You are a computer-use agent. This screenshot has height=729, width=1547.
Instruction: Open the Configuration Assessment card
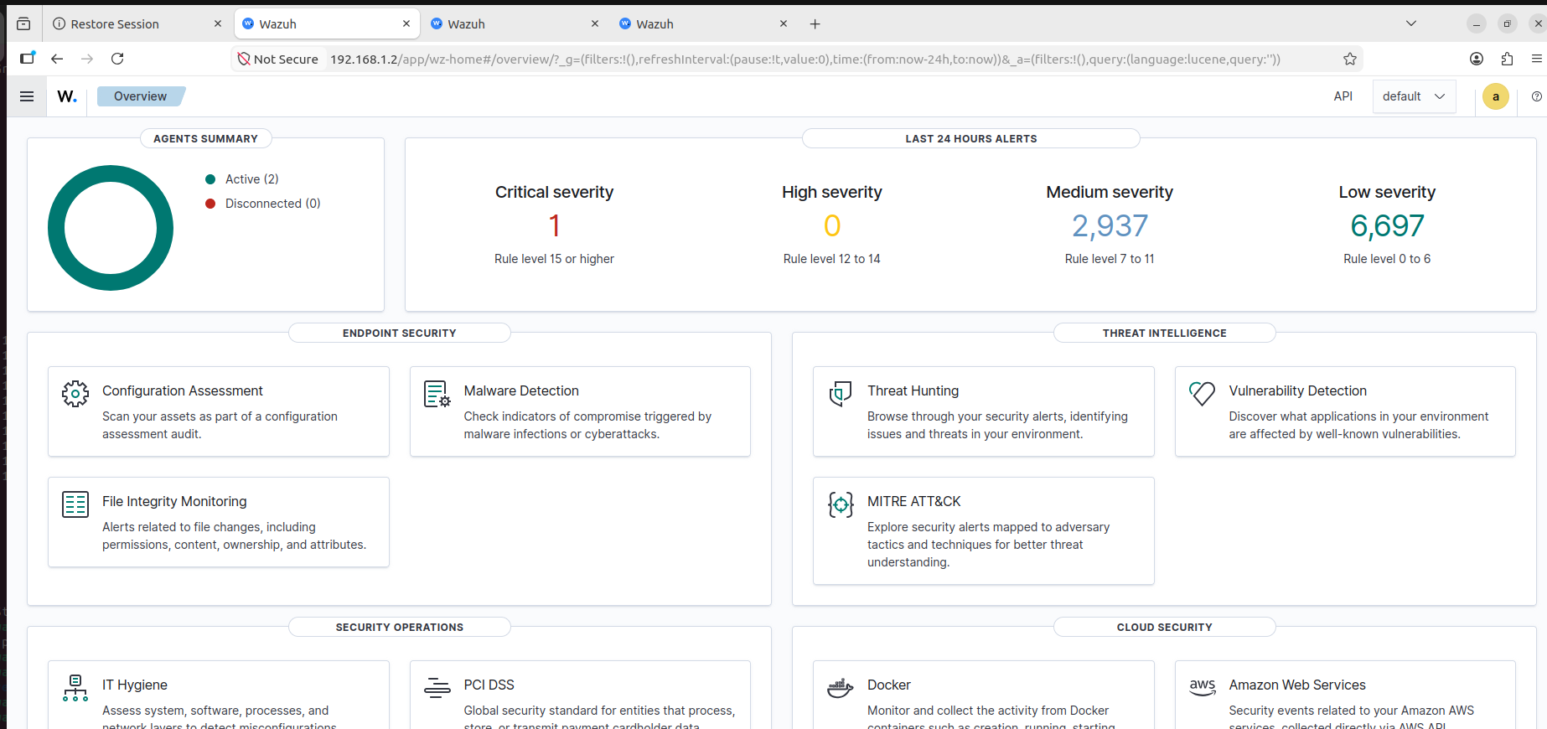[x=219, y=411]
